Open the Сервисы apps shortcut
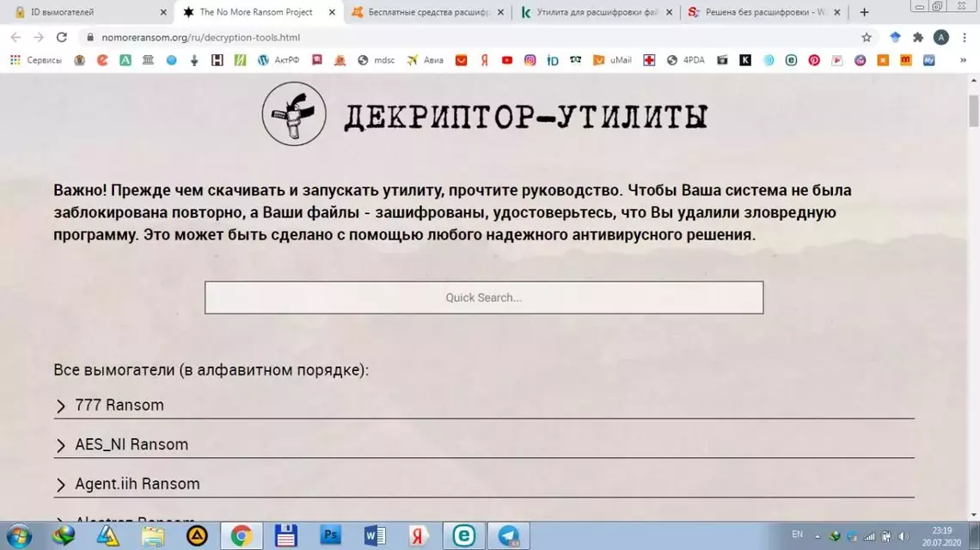The height and width of the screenshot is (550, 980). [35, 60]
